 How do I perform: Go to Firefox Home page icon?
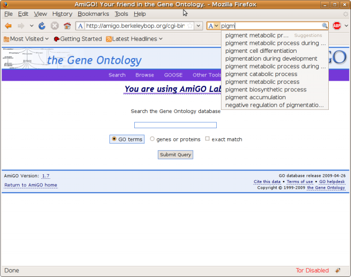tap(67, 26)
